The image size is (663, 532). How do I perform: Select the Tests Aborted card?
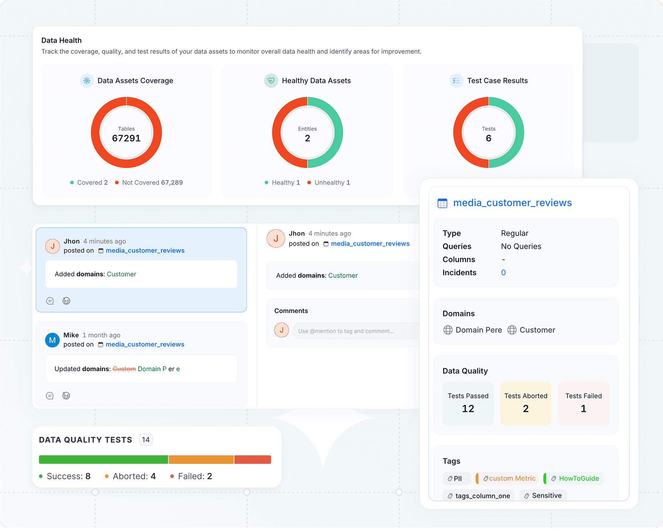[526, 403]
